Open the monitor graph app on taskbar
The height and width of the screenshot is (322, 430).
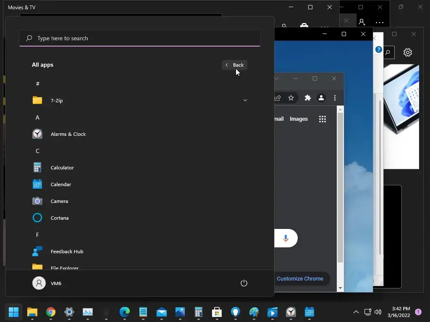[88, 312]
